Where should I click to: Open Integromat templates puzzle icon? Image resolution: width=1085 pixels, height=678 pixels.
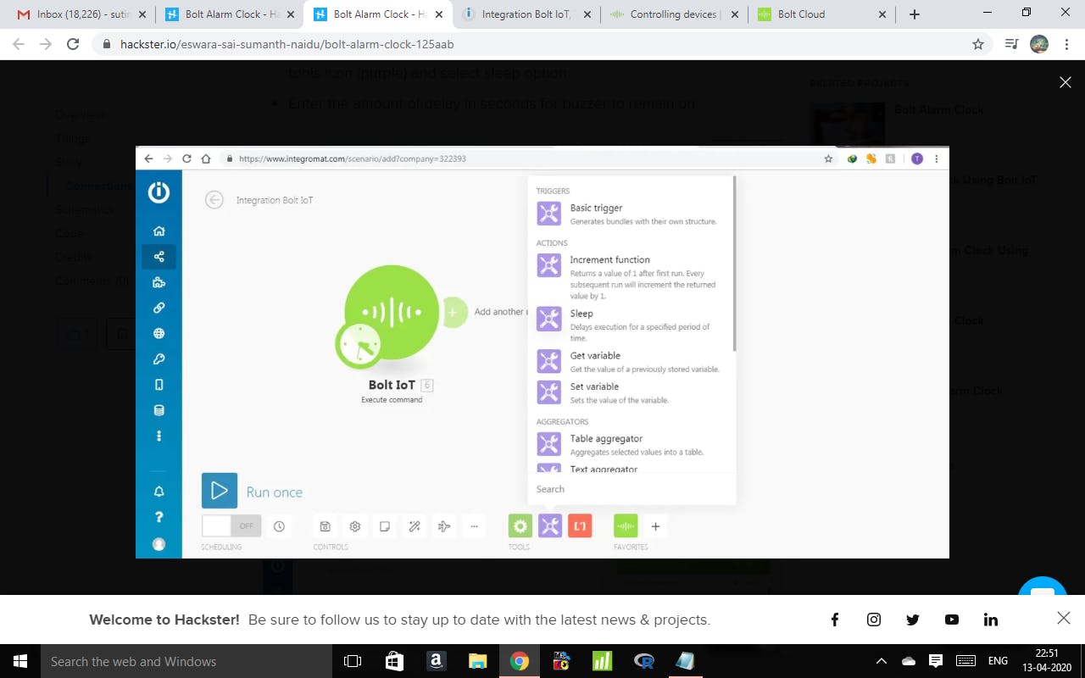(x=159, y=282)
